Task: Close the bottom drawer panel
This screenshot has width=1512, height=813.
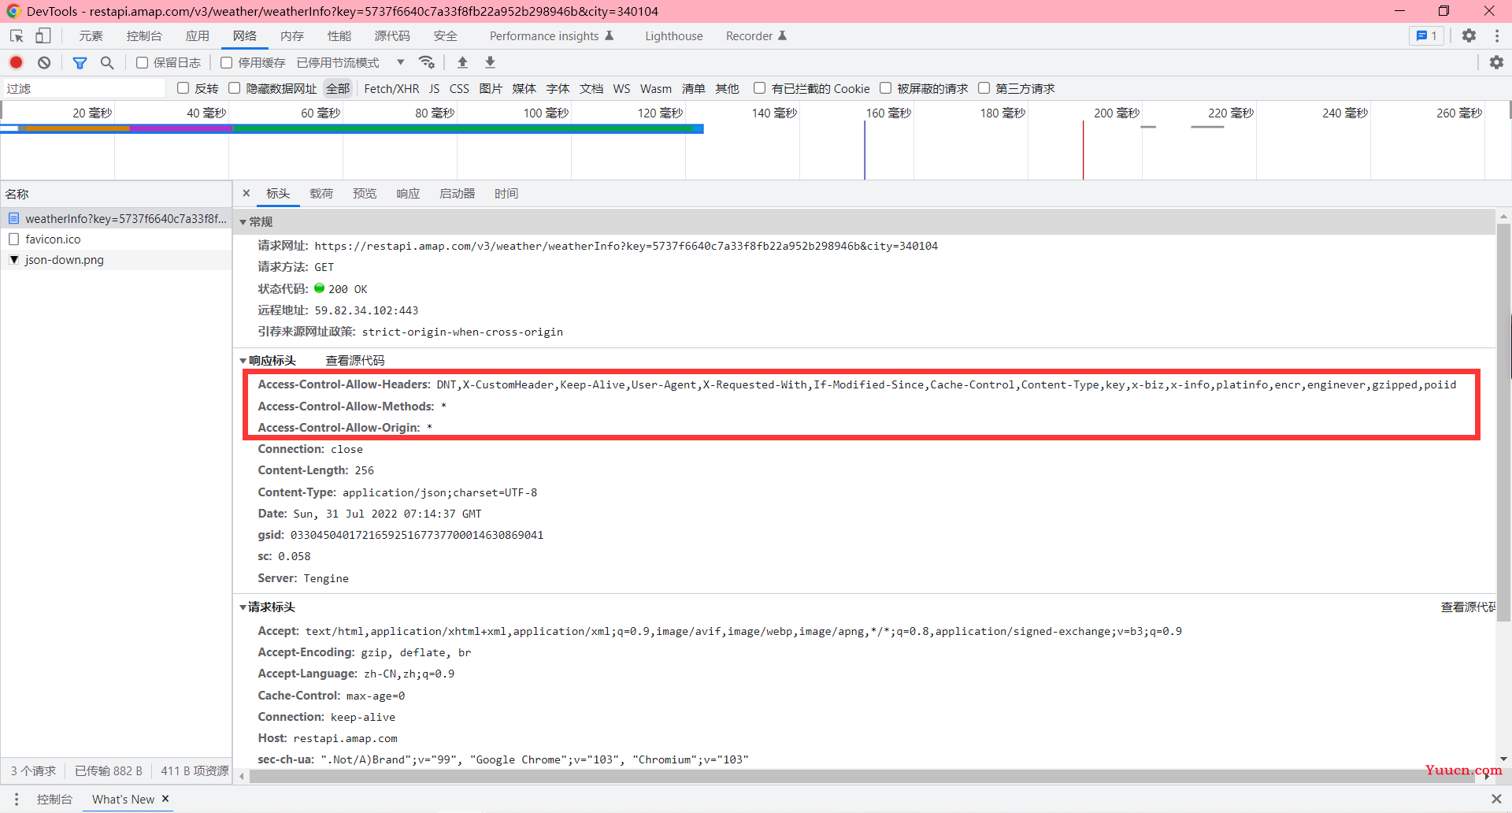Action: (1496, 799)
